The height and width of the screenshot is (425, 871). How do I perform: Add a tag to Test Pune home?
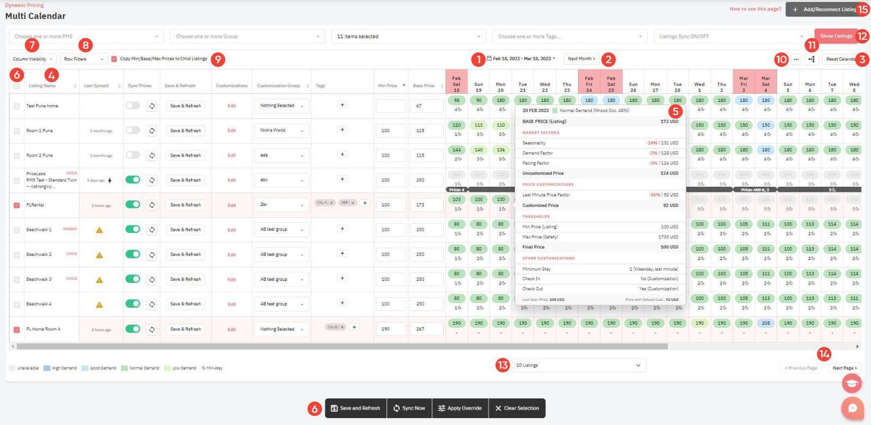point(342,105)
